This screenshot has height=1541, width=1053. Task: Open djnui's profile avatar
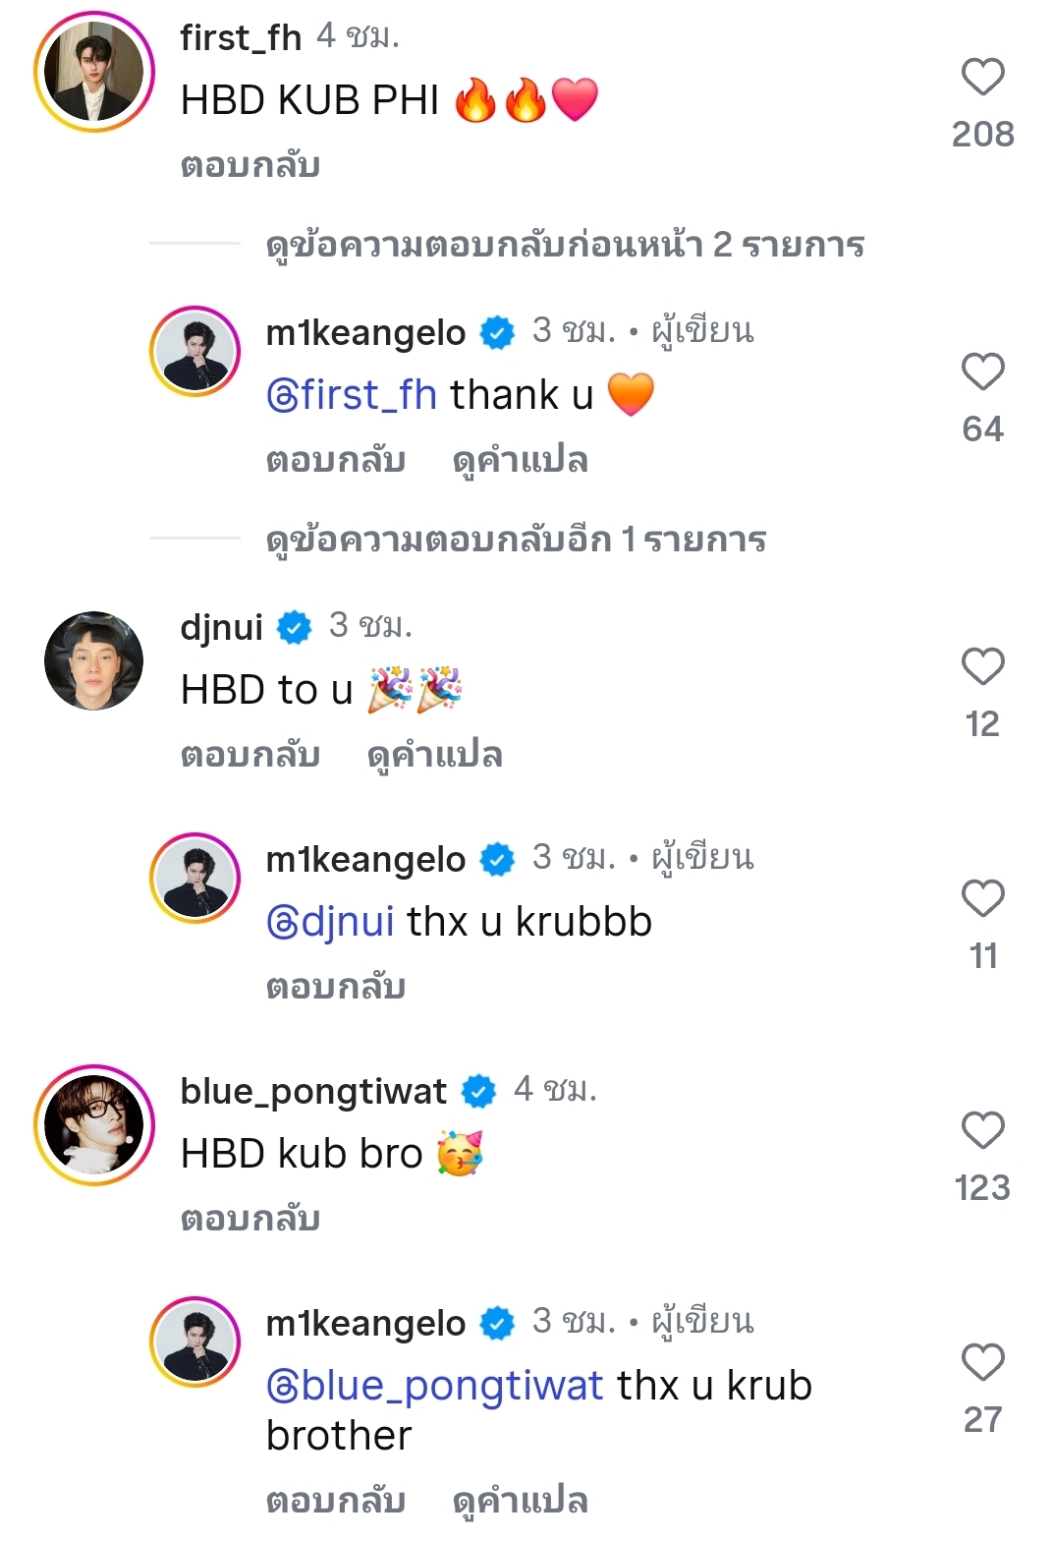click(94, 661)
